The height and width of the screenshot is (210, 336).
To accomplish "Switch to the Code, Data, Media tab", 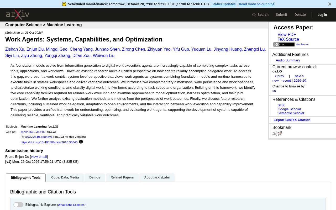I will 65,177.
